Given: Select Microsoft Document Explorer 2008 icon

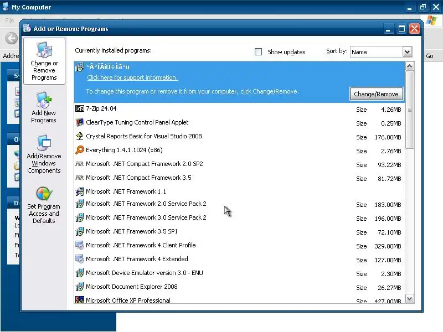Looking at the screenshot, I should pos(80,287).
